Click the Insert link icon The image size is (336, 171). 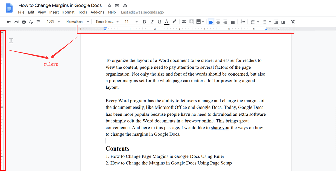(x=184, y=22)
